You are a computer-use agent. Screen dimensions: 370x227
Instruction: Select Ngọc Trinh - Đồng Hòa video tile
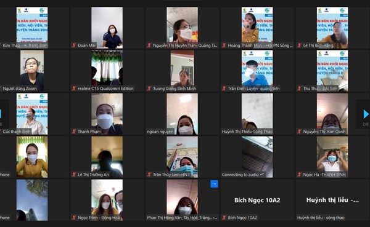[107, 200]
